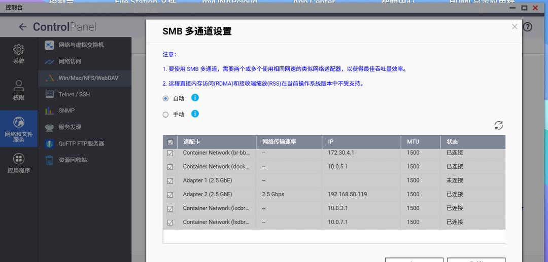The height and width of the screenshot is (262, 548).
Task: Click the Network Access icon
Action: click(x=49, y=61)
